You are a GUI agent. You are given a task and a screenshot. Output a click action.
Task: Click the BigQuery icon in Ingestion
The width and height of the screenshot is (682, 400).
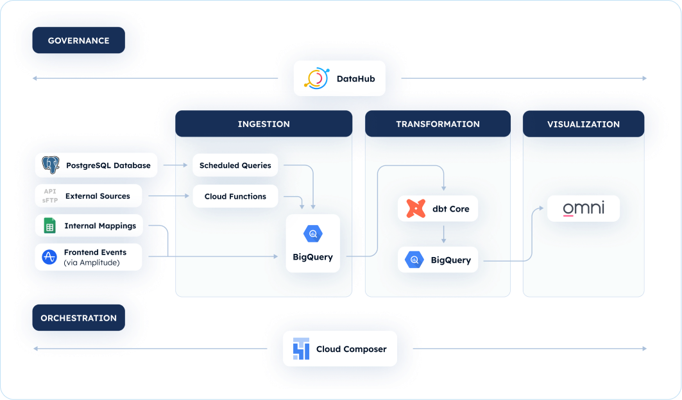[x=312, y=234]
